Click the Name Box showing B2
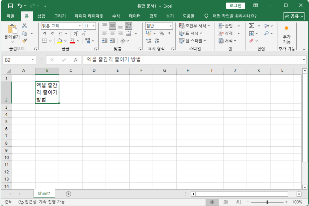Screen dimensions: 309x206 (x=16, y=60)
